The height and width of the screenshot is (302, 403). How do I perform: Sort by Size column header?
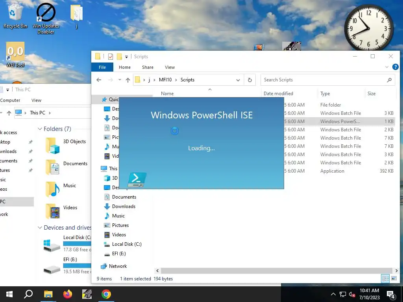click(x=372, y=94)
